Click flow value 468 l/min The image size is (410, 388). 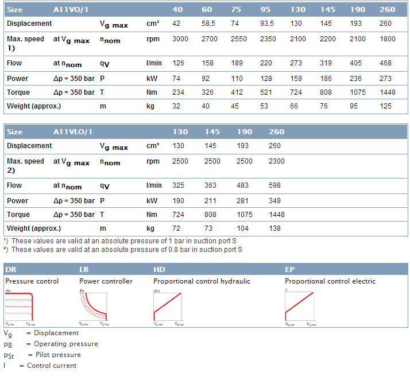386,63
